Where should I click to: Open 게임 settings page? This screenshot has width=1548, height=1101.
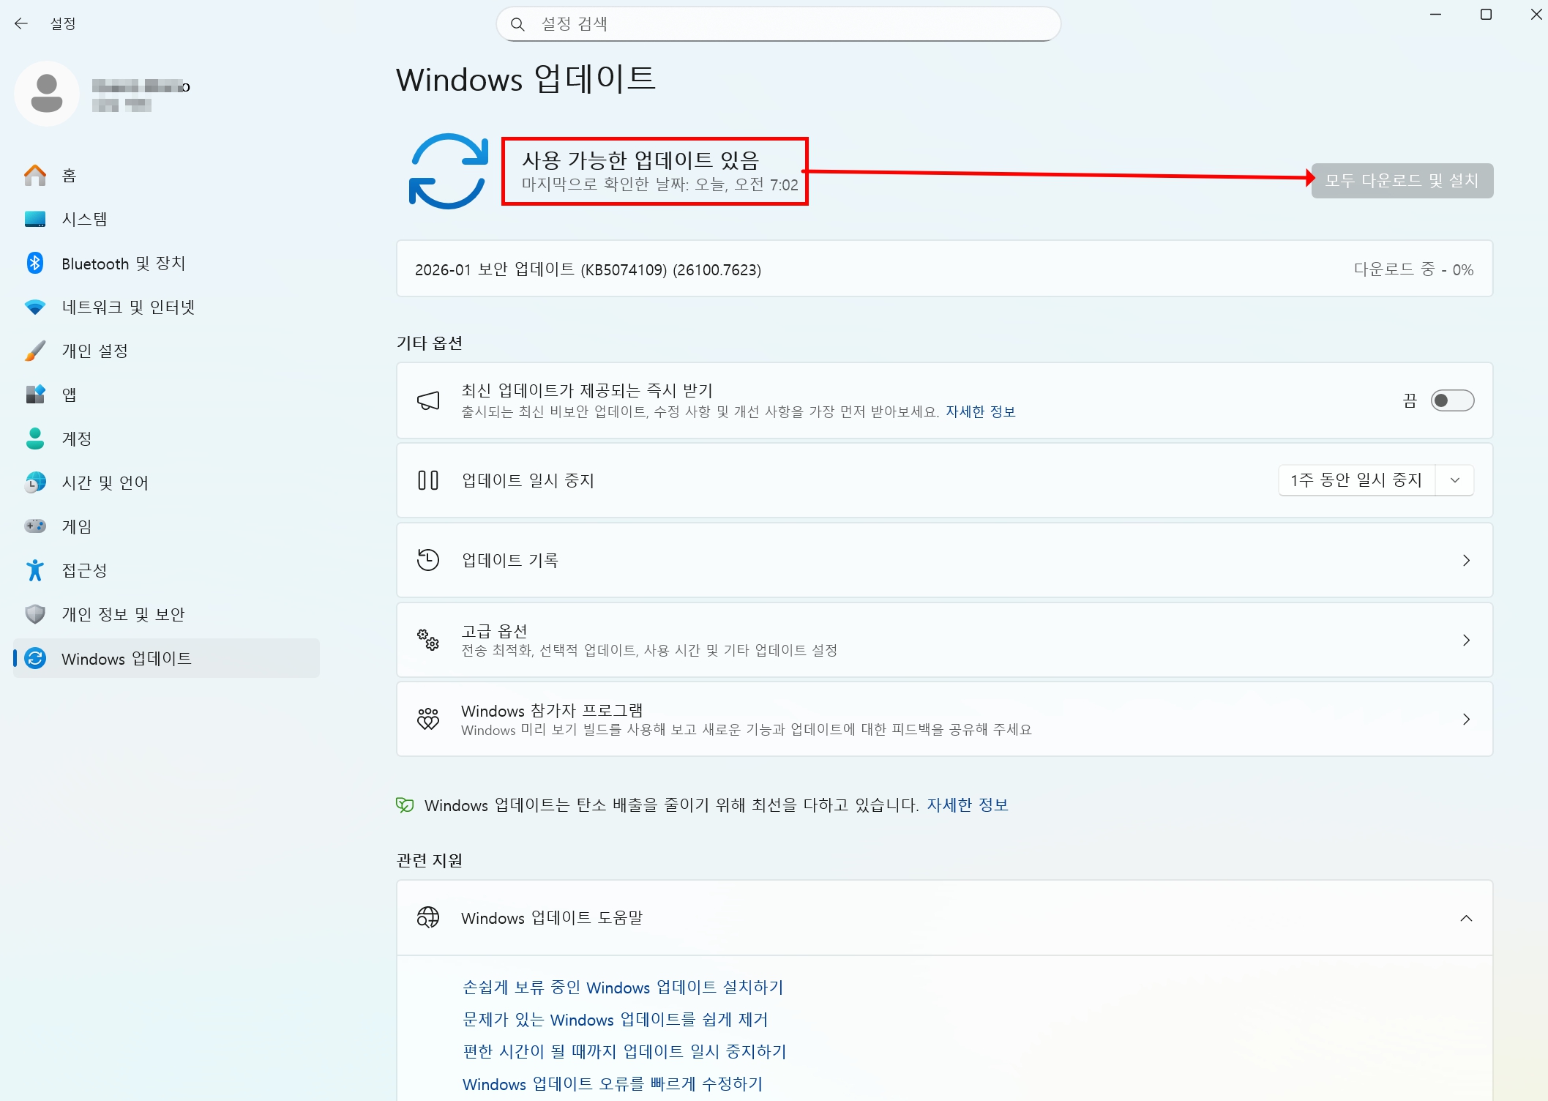[166, 526]
